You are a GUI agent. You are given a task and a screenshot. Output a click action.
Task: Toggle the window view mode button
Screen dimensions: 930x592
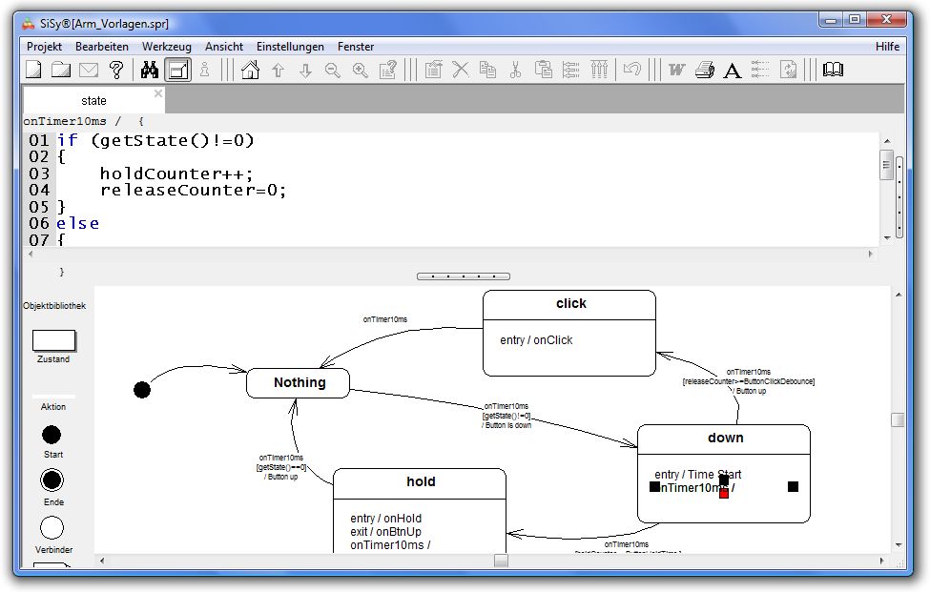tap(177, 70)
